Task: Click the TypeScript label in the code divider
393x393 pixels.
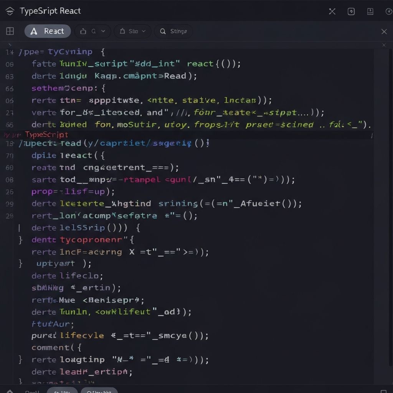Action: [46, 135]
